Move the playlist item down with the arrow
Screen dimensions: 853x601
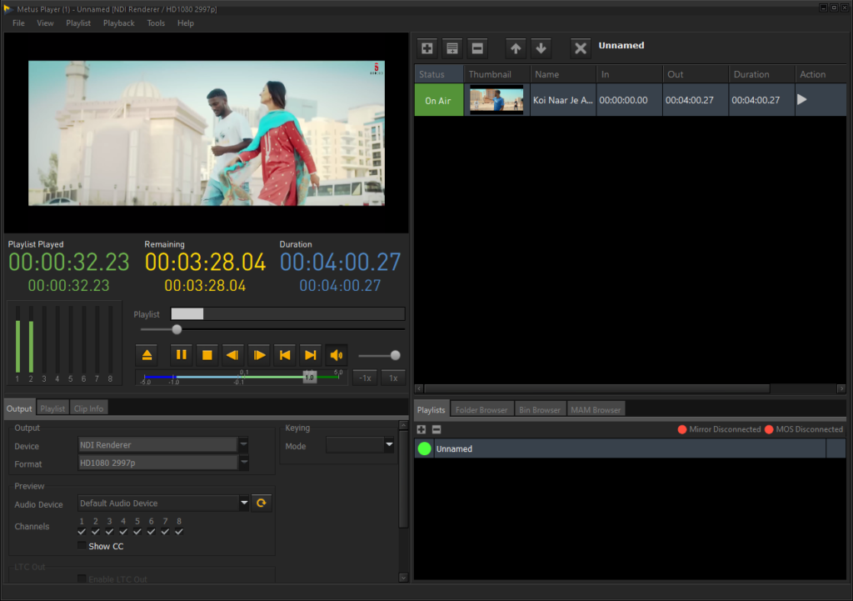click(x=541, y=48)
